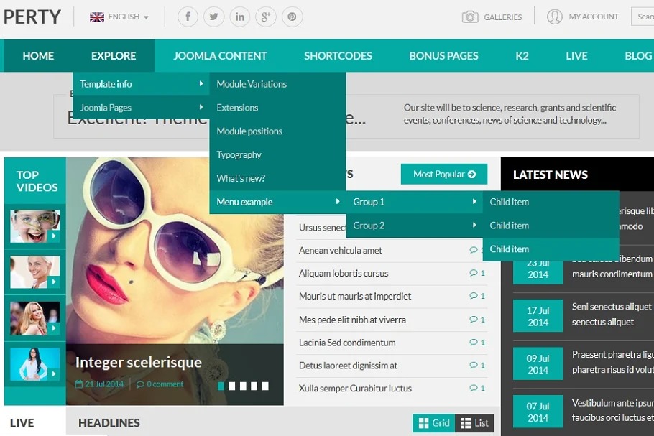Select Typography from the submenu
This screenshot has height=436, width=654.
[239, 155]
